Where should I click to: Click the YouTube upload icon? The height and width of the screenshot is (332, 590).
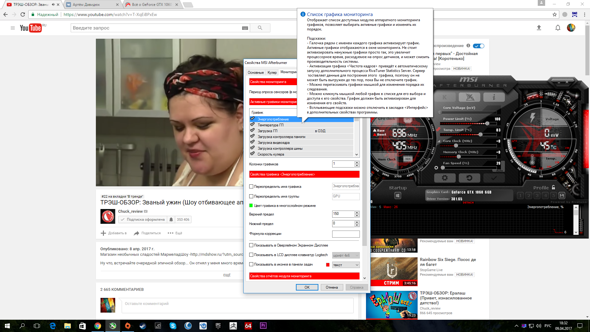(x=539, y=28)
